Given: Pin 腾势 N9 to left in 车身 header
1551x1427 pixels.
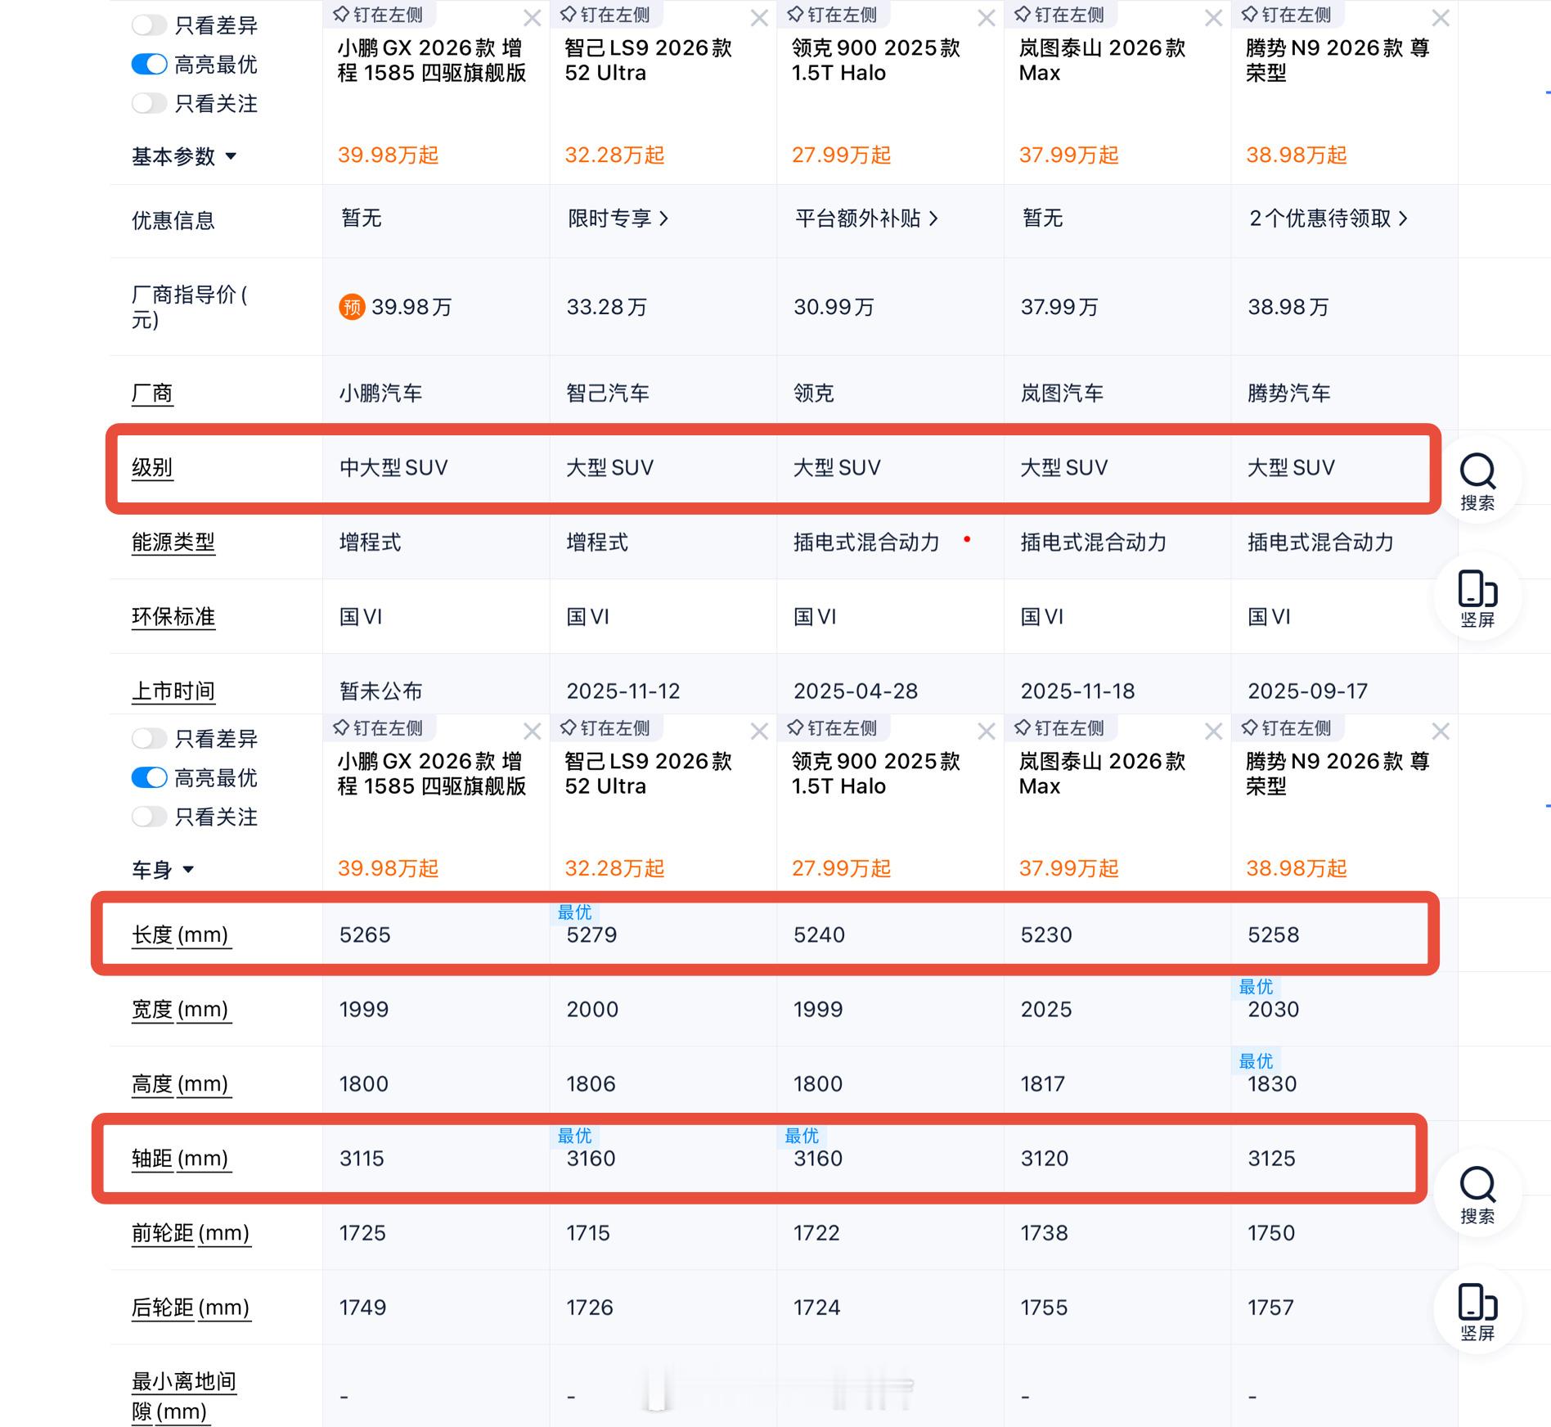Looking at the screenshot, I should 1287,728.
